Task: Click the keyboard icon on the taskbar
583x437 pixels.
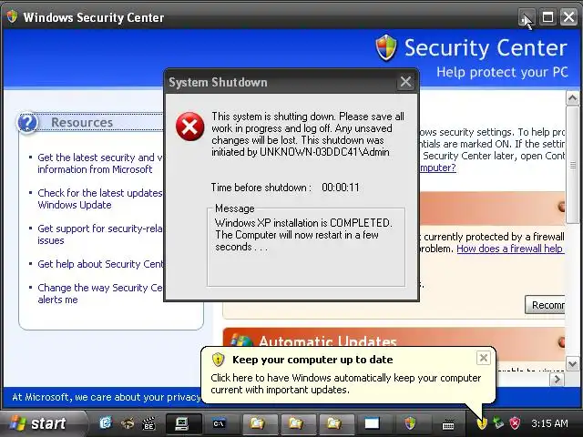Action: point(448,424)
